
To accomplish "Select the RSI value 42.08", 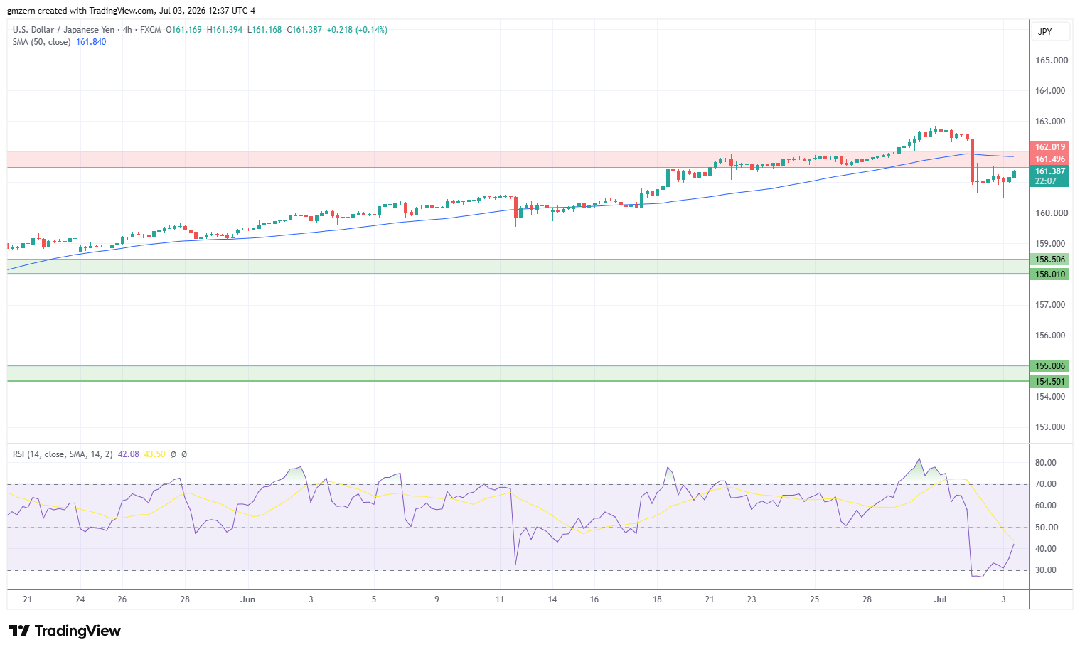I will point(129,454).
